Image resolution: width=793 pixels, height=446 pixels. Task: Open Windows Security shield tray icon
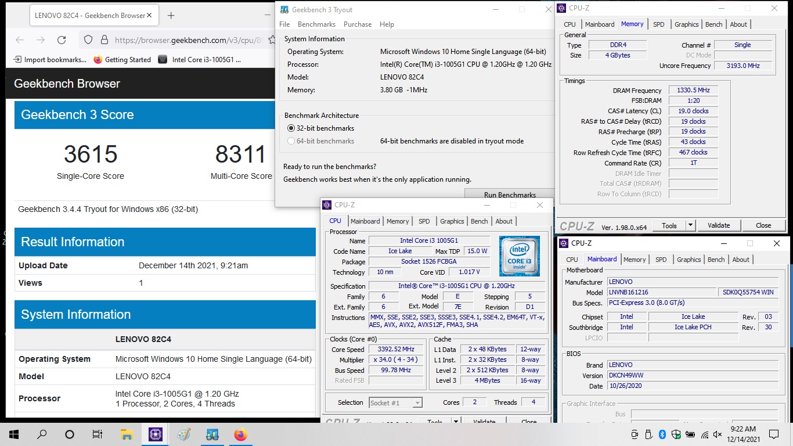[x=676, y=434]
